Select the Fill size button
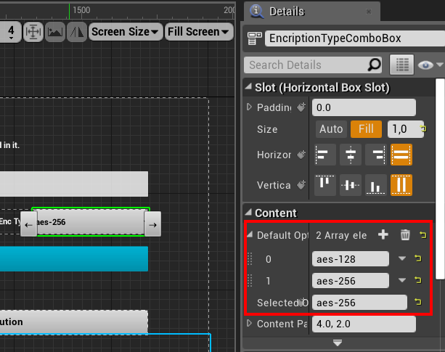445x352 pixels. point(366,129)
